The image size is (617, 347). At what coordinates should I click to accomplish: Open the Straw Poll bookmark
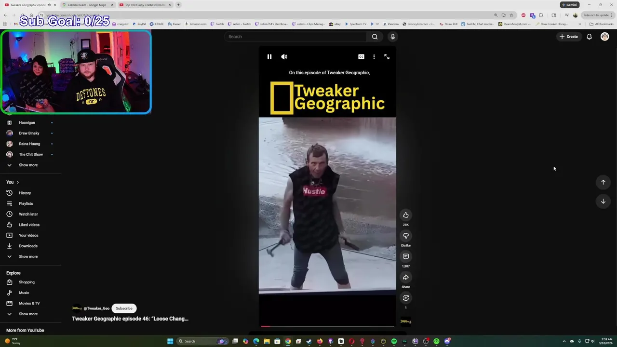[448, 24]
